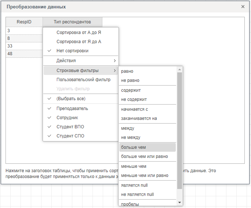Sort column with Сортировка от А до Я
The height and width of the screenshot is (208, 251).
coord(79,33)
